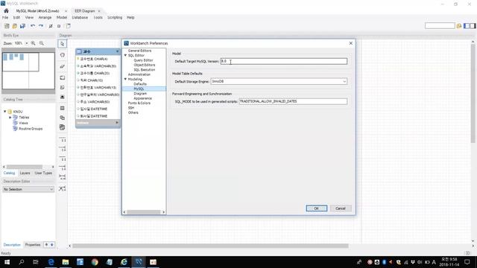Open the Zoom percentage dropdown
Viewport: 477px width, 268px height.
click(27, 43)
